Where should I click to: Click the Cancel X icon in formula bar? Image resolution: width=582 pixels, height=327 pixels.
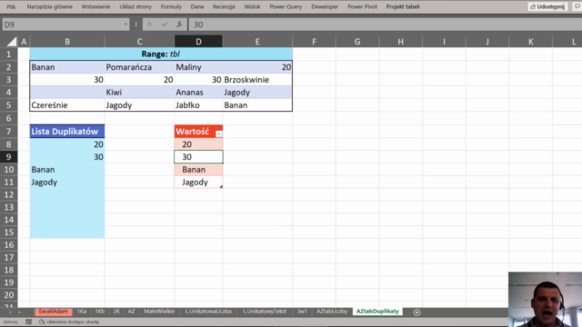(x=149, y=25)
